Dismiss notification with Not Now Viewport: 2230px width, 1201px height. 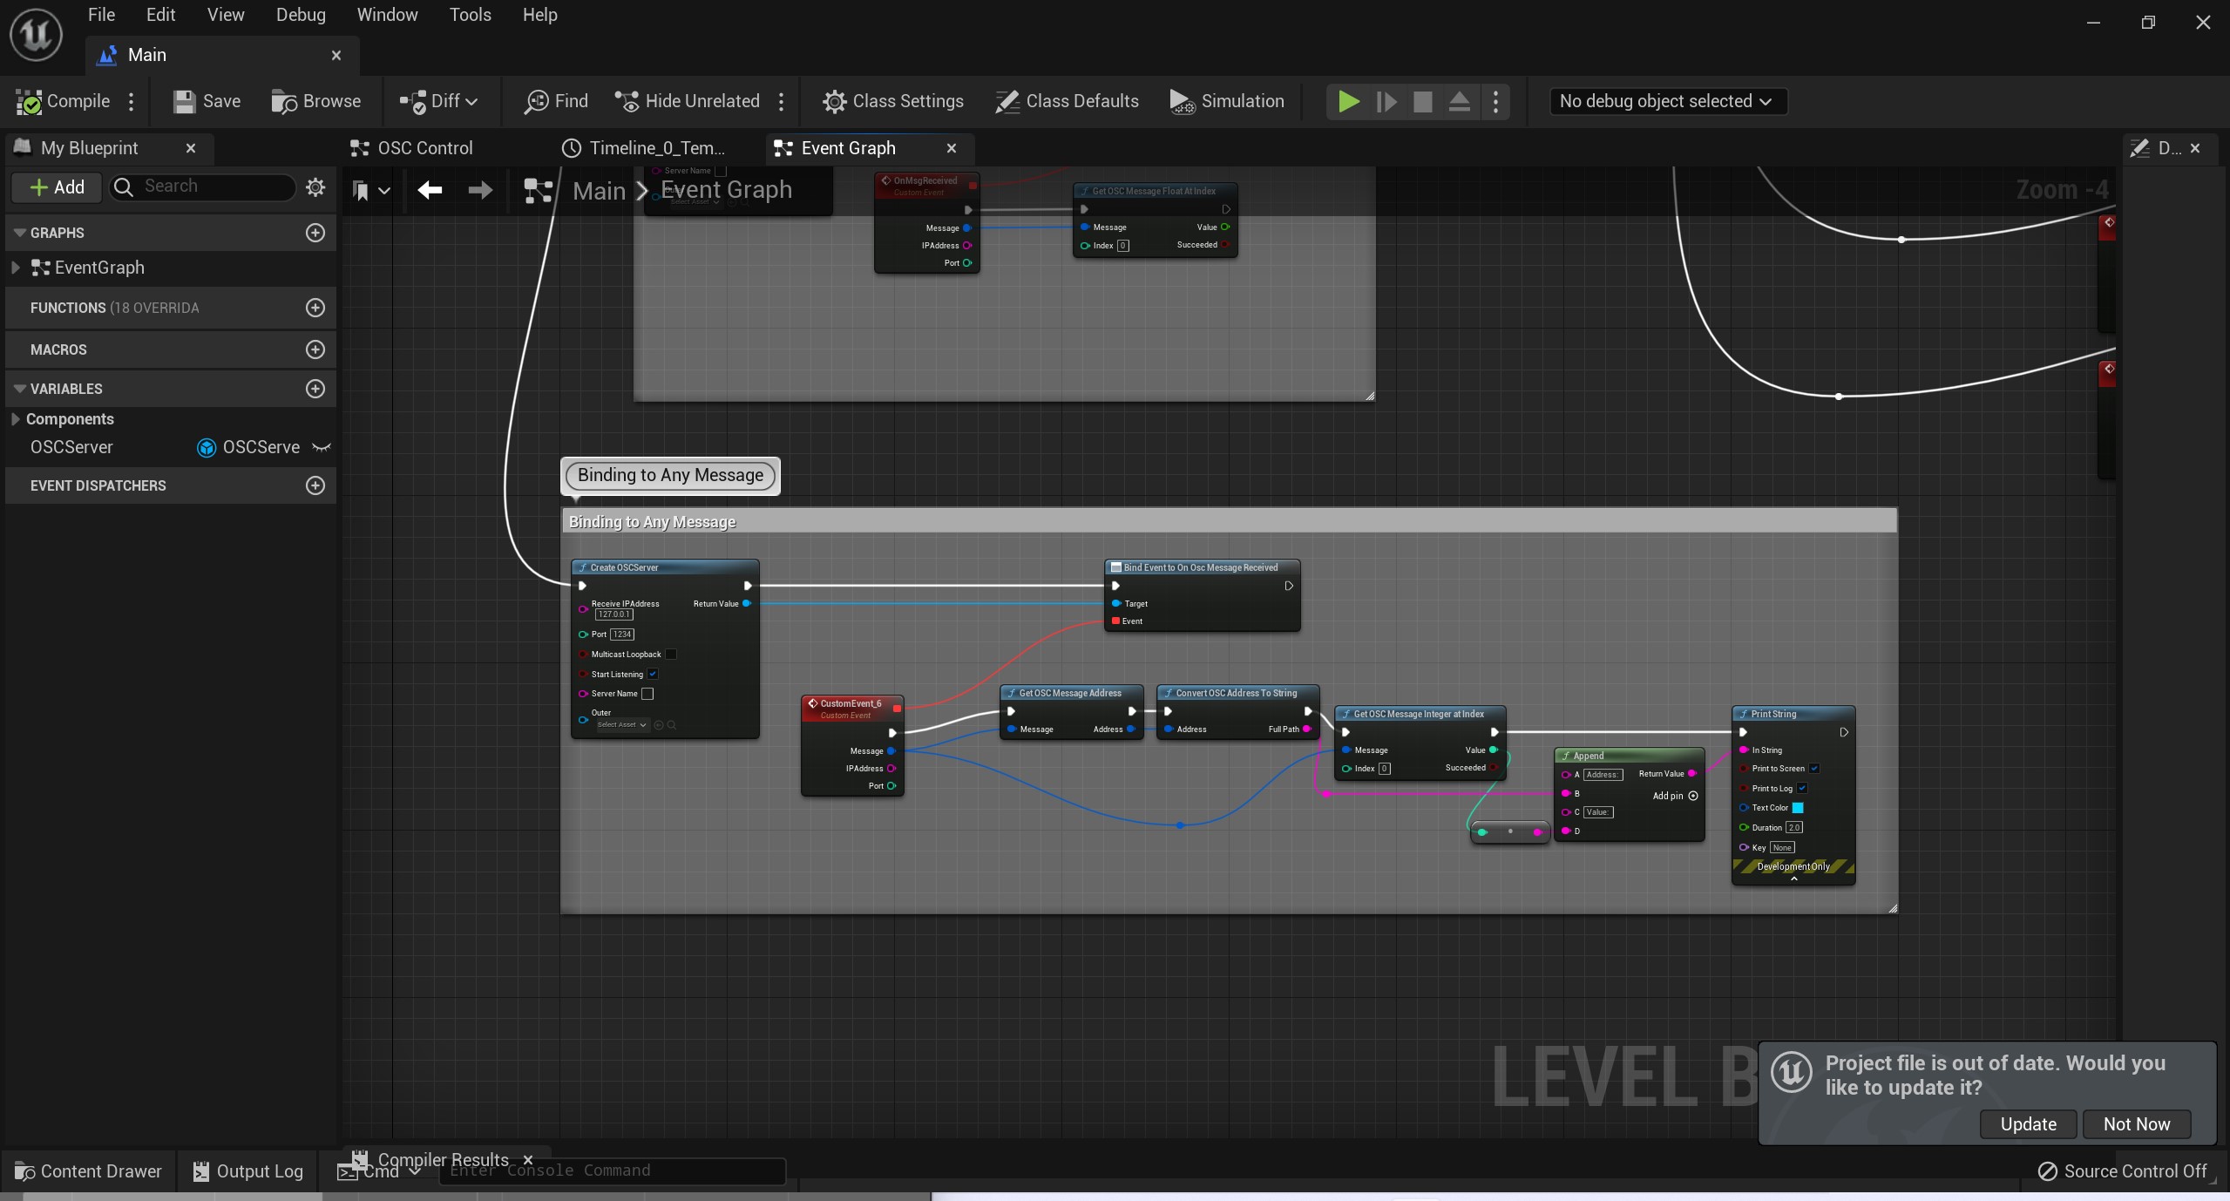point(2137,1124)
